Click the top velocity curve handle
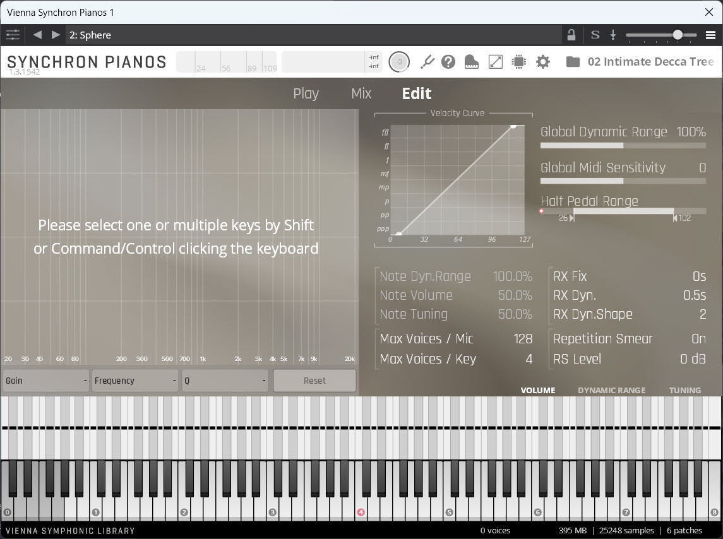Image resolution: width=723 pixels, height=539 pixels. click(513, 126)
